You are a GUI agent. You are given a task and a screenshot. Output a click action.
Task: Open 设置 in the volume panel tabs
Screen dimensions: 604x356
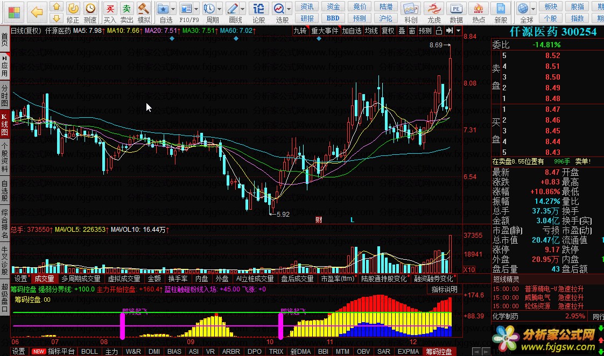pos(21,279)
